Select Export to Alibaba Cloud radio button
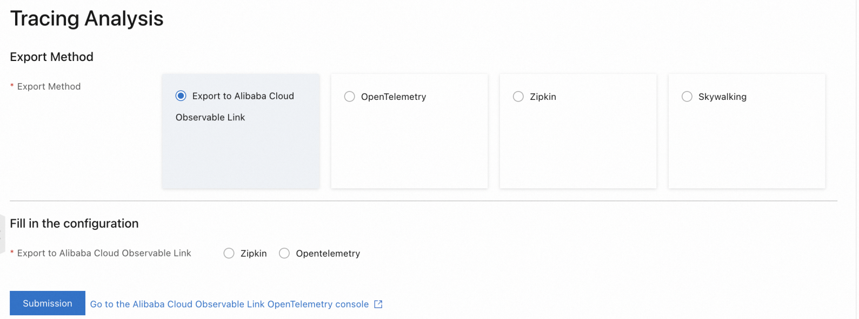Viewport: 859px width, 319px height. click(x=181, y=96)
